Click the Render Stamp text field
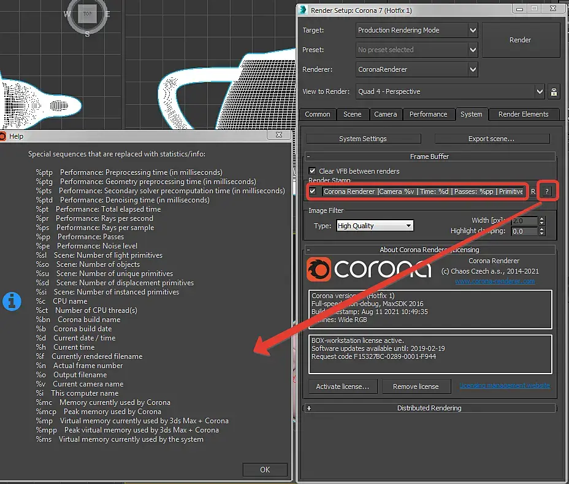The height and width of the screenshot is (484, 569). click(x=423, y=191)
